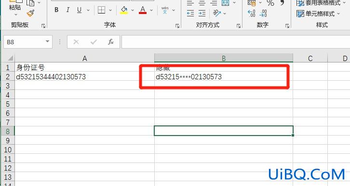Click the Copy icon
The width and height of the screenshot is (350, 186).
(x=30, y=3)
